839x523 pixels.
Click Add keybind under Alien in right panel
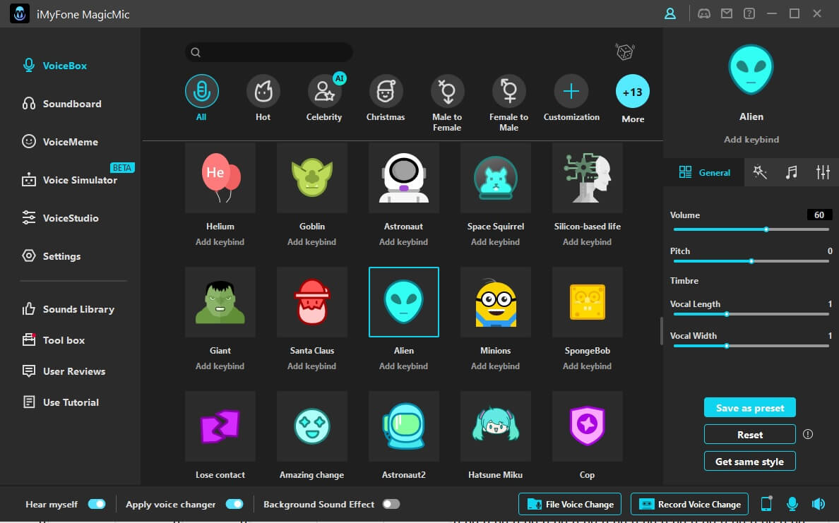point(751,140)
